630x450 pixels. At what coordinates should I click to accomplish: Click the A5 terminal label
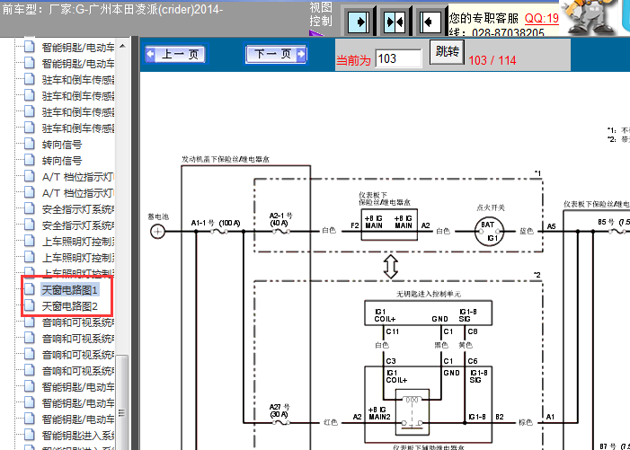pos(551,226)
